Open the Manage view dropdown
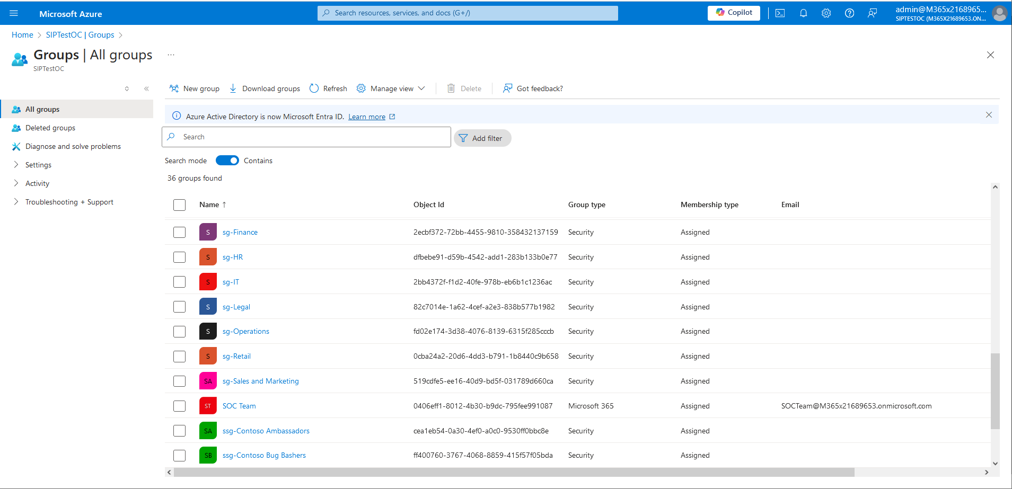 pos(392,88)
